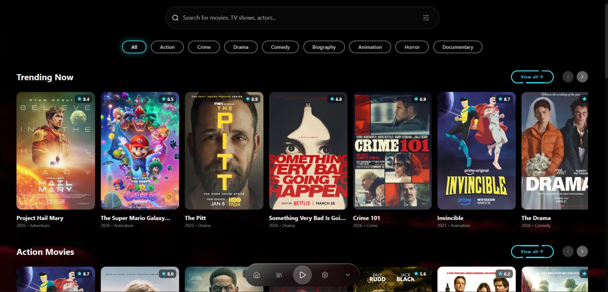The width and height of the screenshot is (608, 292).
Task: Click the Crime 101 title text
Action: 367,218
